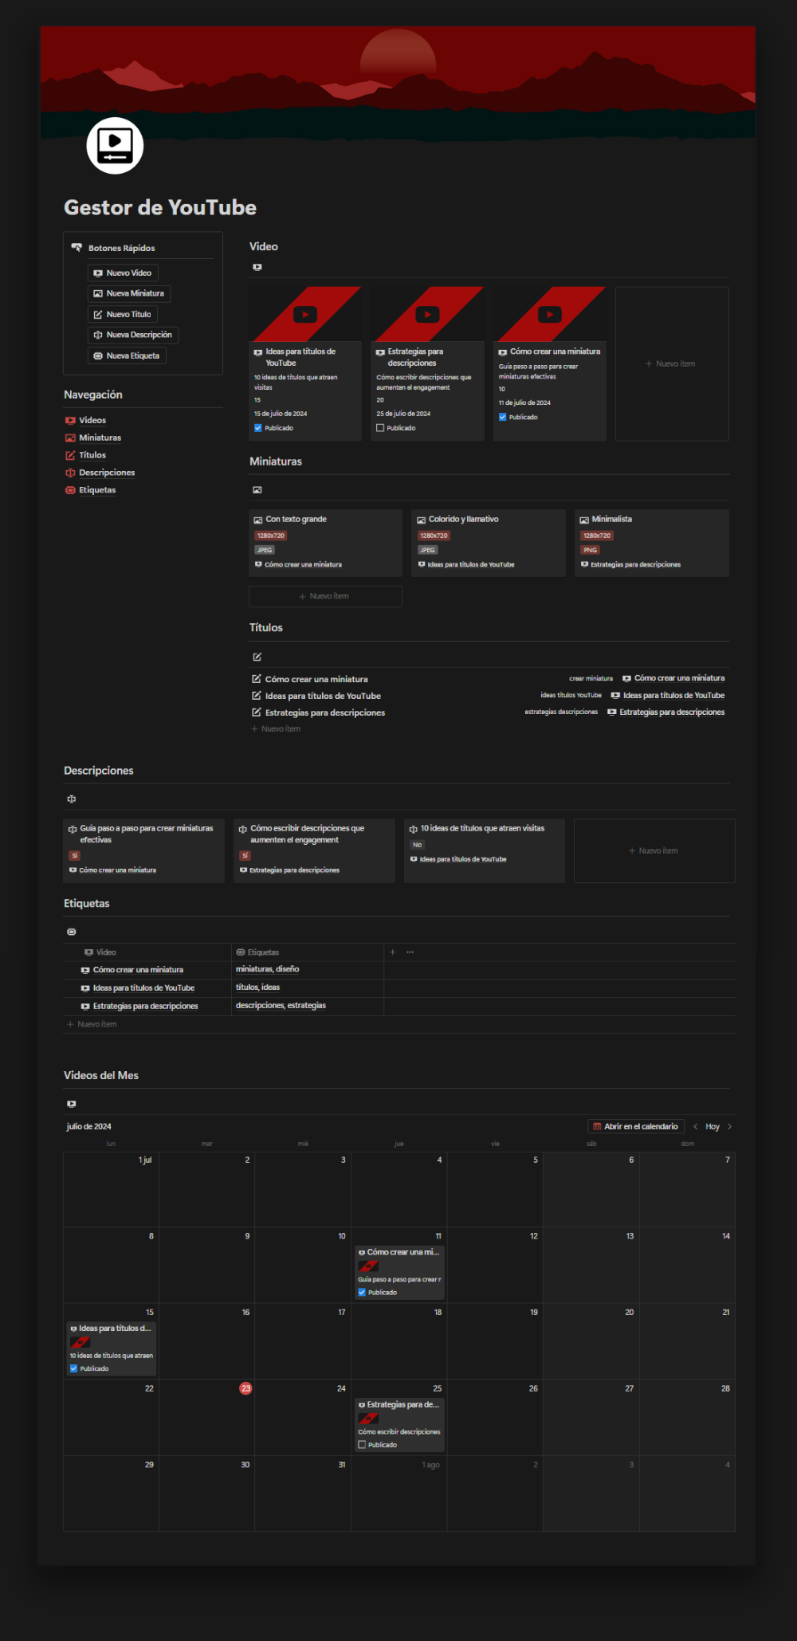Open the Cómo crear una miniatura video thumbnail
Screen dimensions: 797x1641
pyautogui.click(x=550, y=314)
